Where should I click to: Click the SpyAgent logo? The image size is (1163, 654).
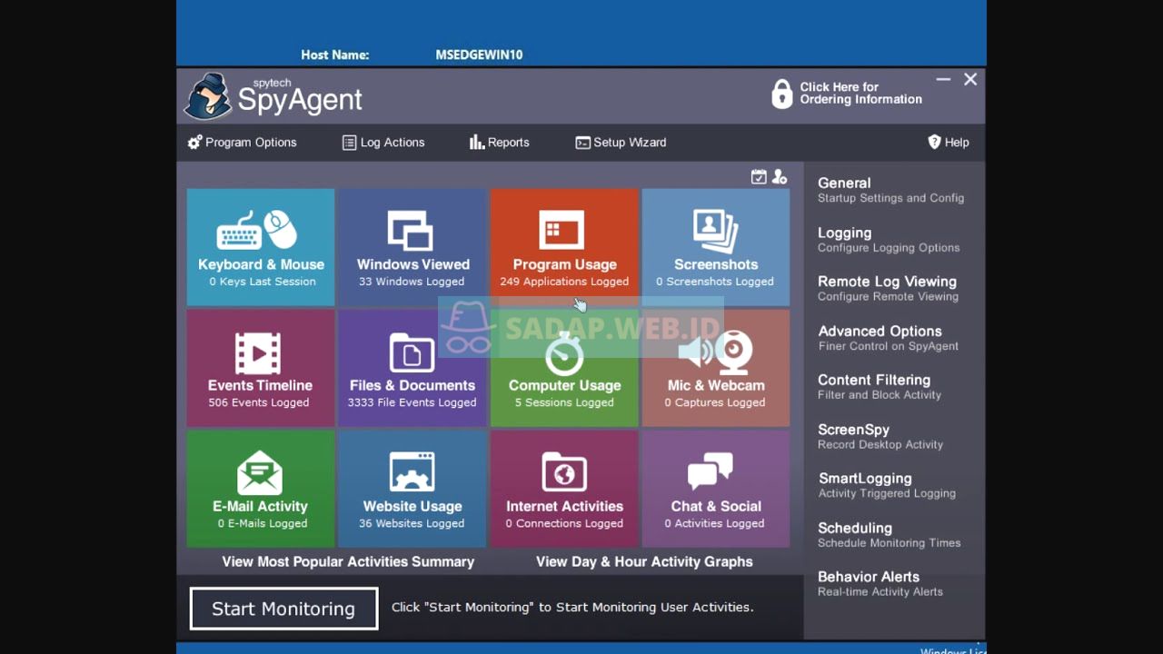(274, 95)
